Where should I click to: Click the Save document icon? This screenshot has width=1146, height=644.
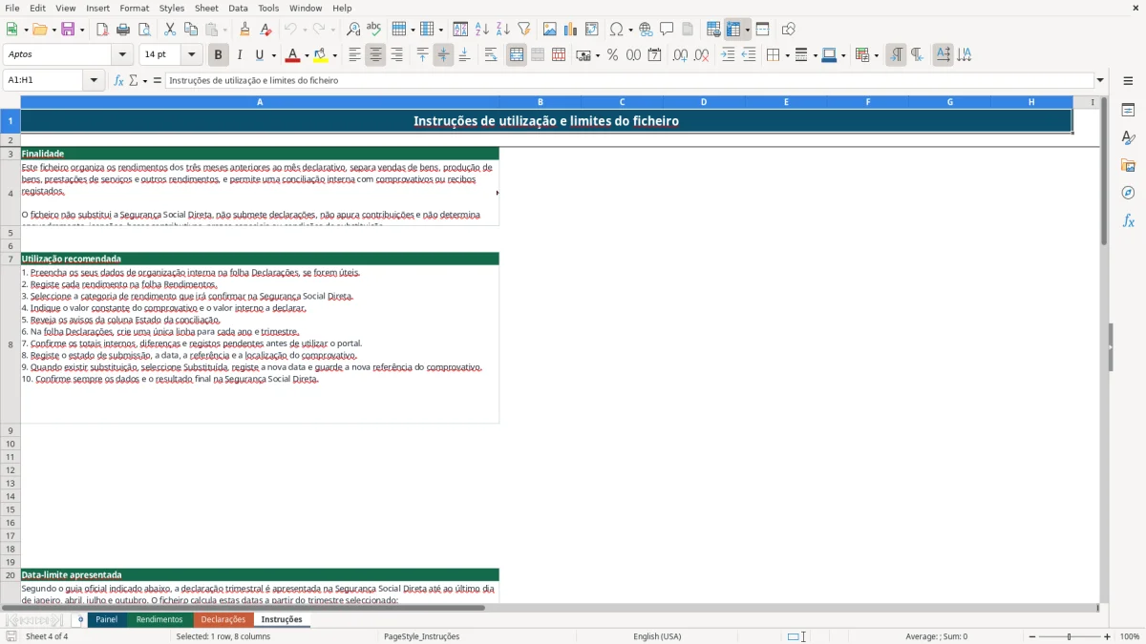click(x=68, y=30)
